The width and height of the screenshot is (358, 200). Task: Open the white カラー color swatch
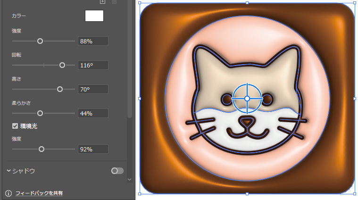(94, 16)
